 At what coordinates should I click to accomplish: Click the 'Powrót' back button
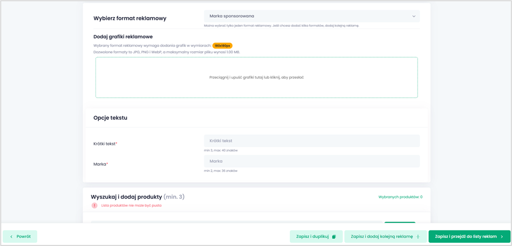click(x=20, y=236)
